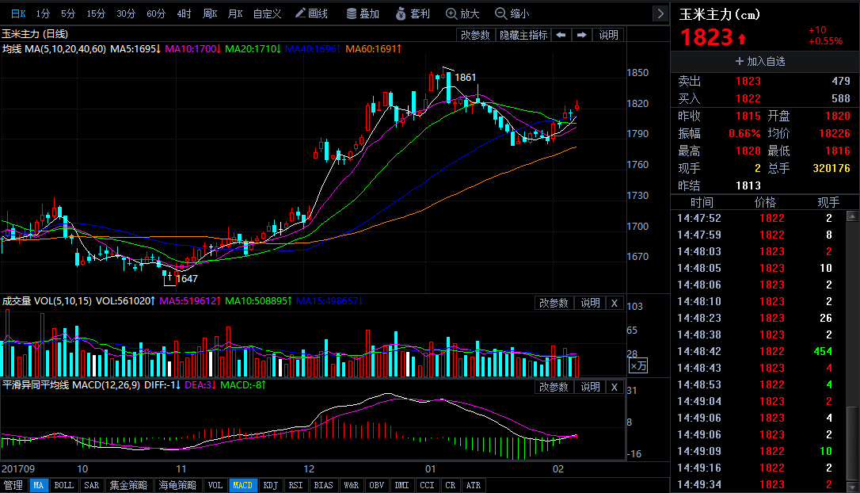Select the BOLL indicator tab

tap(63, 485)
